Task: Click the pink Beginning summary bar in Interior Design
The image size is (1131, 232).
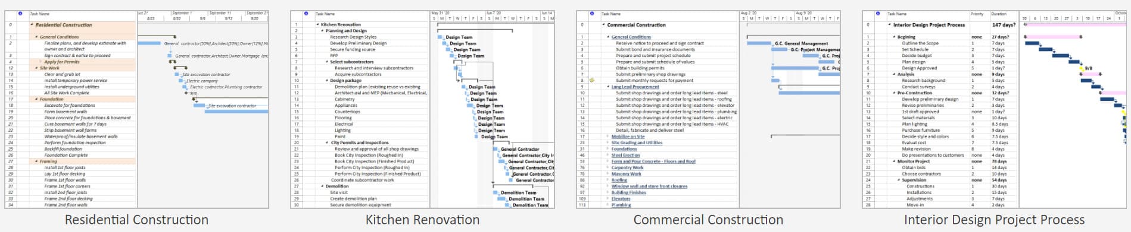Action: [x=1053, y=37]
